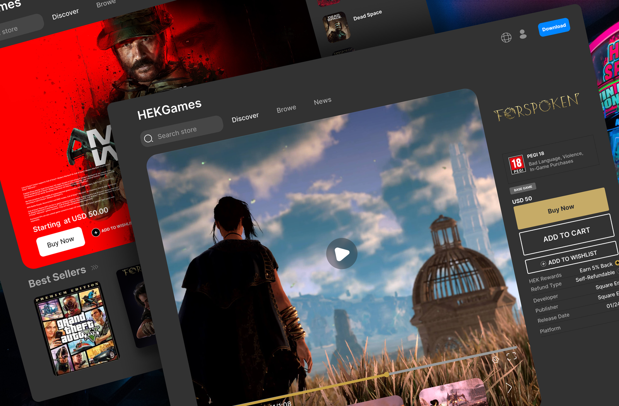Open the Grand Theft Auto V cover

pyautogui.click(x=77, y=328)
